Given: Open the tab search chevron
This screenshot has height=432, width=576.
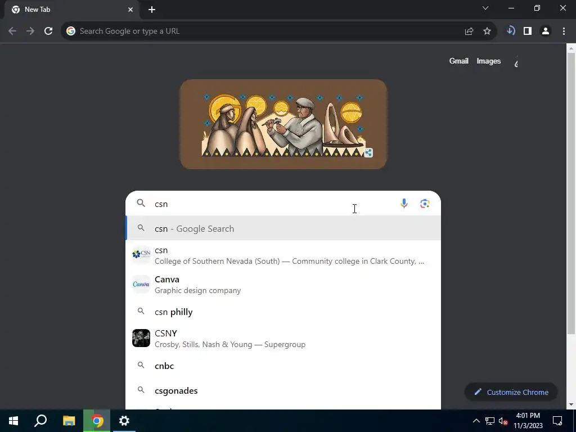Looking at the screenshot, I should tap(485, 8).
